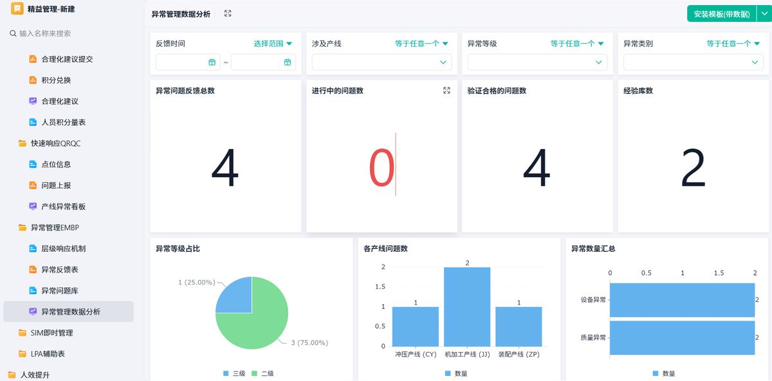The height and width of the screenshot is (381, 772).
Task: Click the 反馈时间 start date field
Action: tap(188, 62)
